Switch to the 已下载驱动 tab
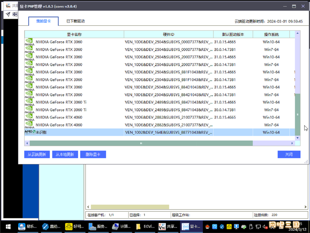Screen dimensions: 310x233 pos(75,21)
